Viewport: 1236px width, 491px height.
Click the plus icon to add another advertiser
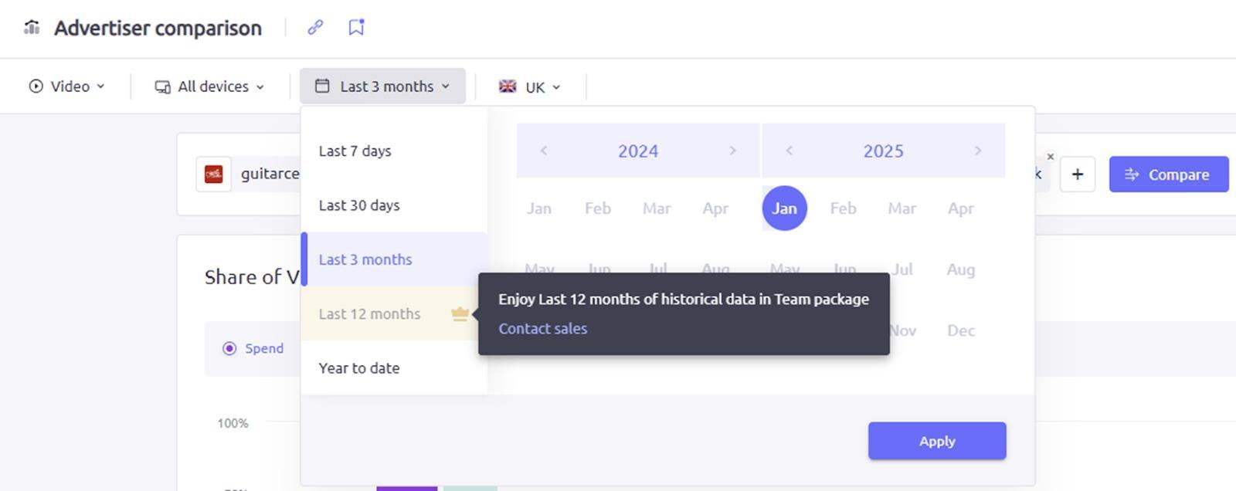coord(1078,174)
